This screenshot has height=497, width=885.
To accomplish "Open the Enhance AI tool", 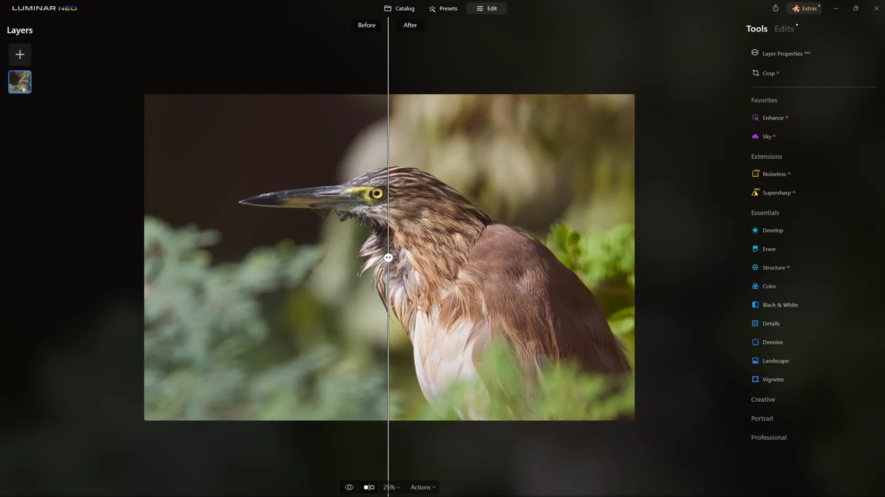I will point(772,118).
